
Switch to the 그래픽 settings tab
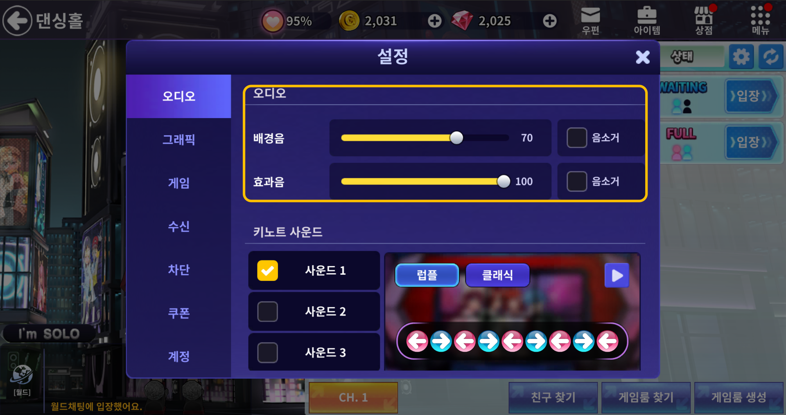pyautogui.click(x=178, y=140)
